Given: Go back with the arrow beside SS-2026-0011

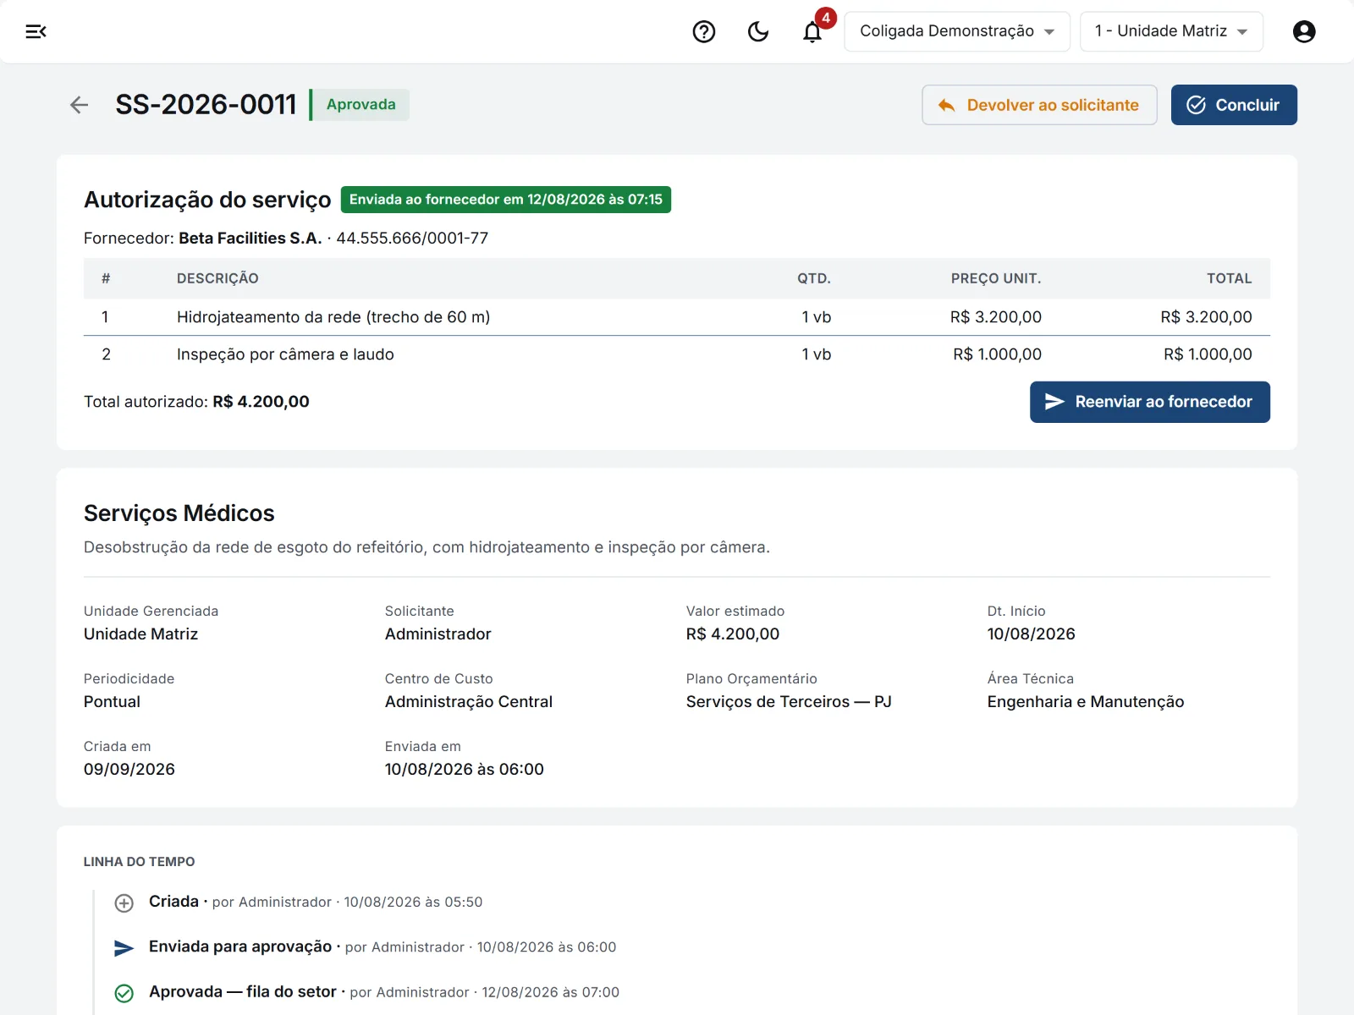Looking at the screenshot, I should pyautogui.click(x=80, y=105).
